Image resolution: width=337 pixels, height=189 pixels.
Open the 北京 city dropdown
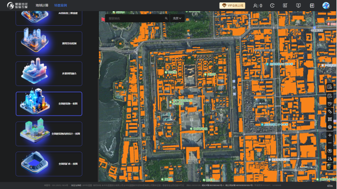click(x=177, y=18)
